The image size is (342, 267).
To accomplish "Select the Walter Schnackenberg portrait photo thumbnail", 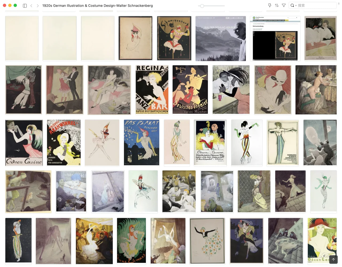I will [x=221, y=38].
